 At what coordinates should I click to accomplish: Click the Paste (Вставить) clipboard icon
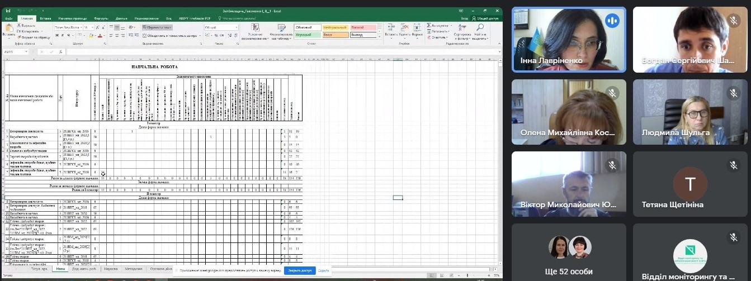point(9,28)
